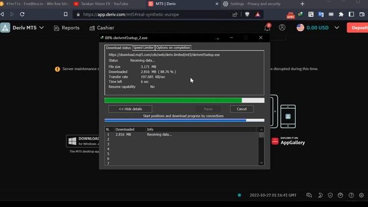
Task: Click the Pause download button
Action: (x=208, y=109)
